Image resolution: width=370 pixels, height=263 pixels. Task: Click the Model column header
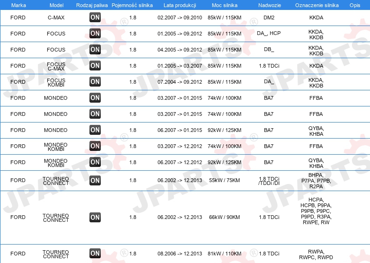[57, 5]
